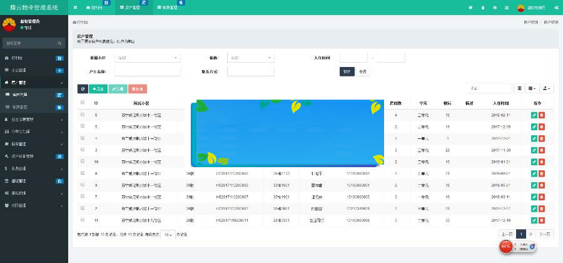This screenshot has height=263, width=563.
Task: Open settings gears icon at top-right corner
Action: tap(555, 8)
